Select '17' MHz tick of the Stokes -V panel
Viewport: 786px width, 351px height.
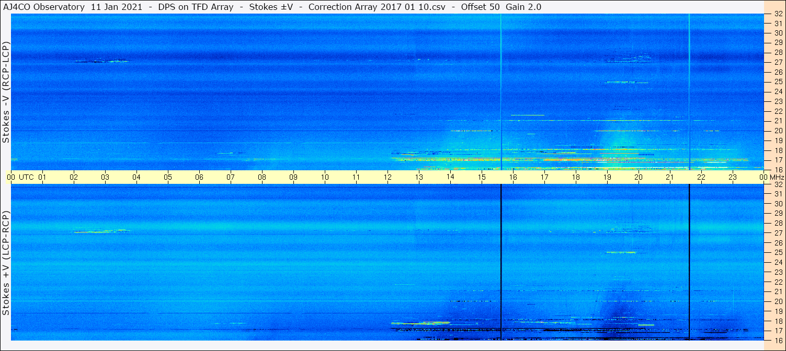coord(778,160)
